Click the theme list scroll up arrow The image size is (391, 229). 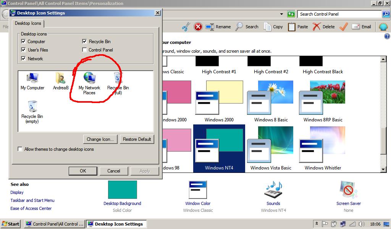[383, 59]
